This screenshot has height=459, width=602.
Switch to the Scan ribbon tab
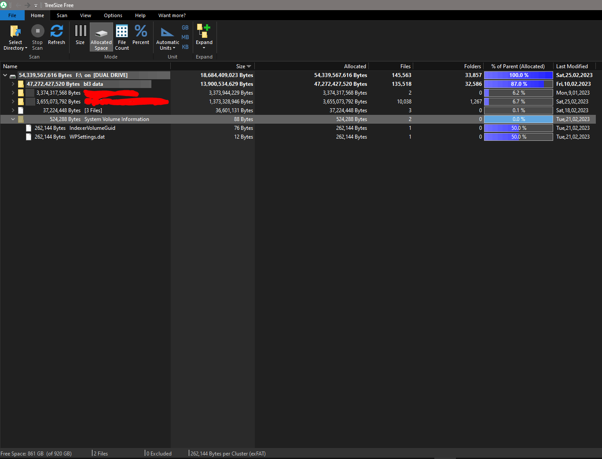coord(62,15)
